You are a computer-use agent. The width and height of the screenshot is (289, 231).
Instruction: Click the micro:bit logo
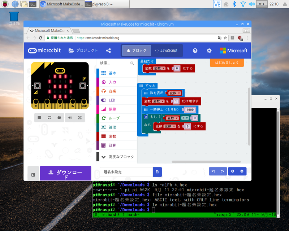tap(44, 50)
